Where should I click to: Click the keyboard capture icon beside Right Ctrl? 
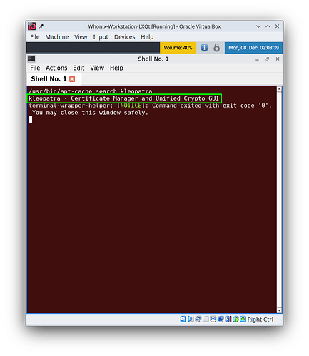click(243, 319)
